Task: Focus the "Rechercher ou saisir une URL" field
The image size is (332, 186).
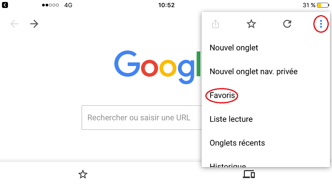Action: [x=139, y=118]
